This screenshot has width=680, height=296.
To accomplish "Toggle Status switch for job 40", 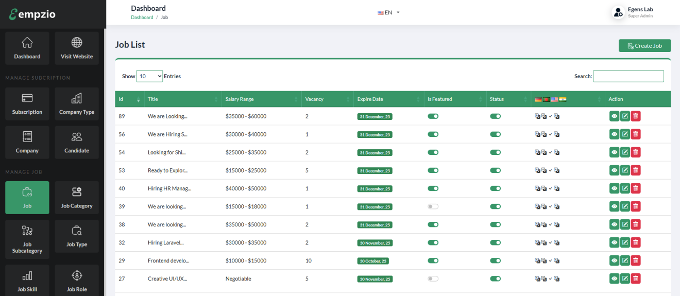I will coord(496,188).
